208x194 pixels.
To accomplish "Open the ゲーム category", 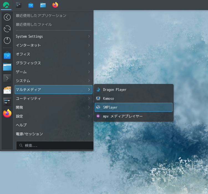I will point(53,72).
